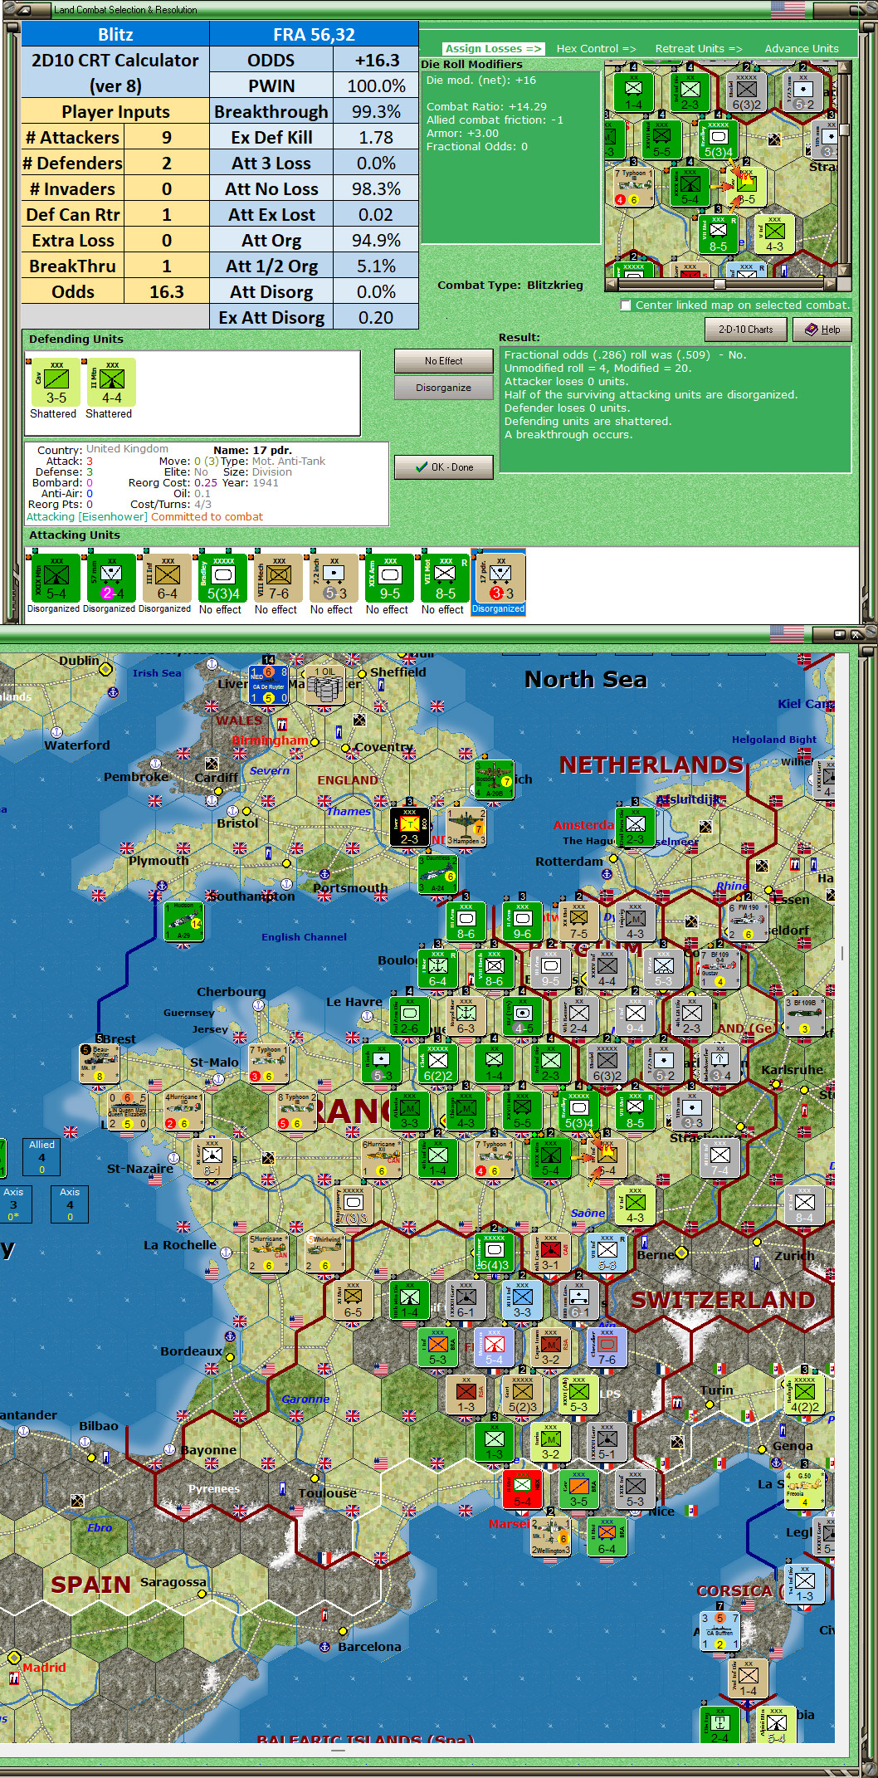Switch to Retreat Units => step
Image resolution: width=878 pixels, height=1778 pixels.
point(699,48)
